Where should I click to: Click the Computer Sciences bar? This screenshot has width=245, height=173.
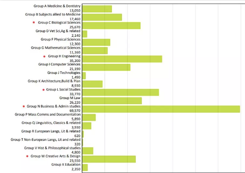(106, 67)
